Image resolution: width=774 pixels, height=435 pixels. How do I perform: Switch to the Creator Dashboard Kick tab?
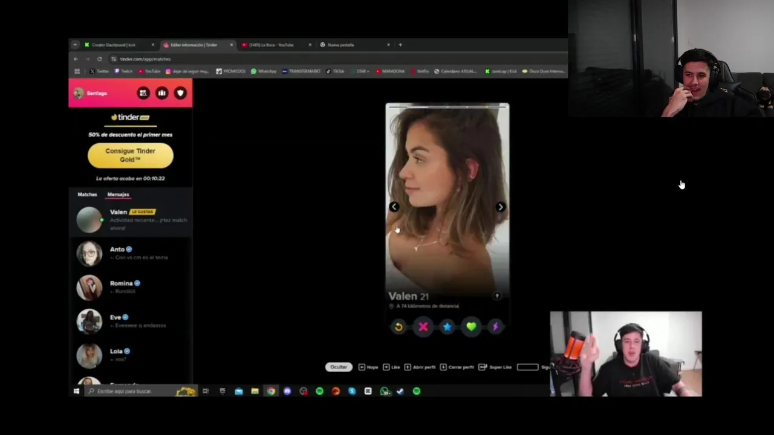(x=119, y=45)
